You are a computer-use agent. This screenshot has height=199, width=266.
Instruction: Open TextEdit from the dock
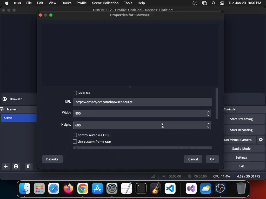pos(127,188)
